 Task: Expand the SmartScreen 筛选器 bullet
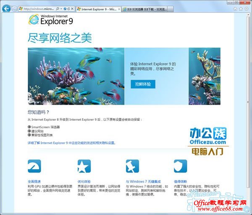(x=29, y=127)
